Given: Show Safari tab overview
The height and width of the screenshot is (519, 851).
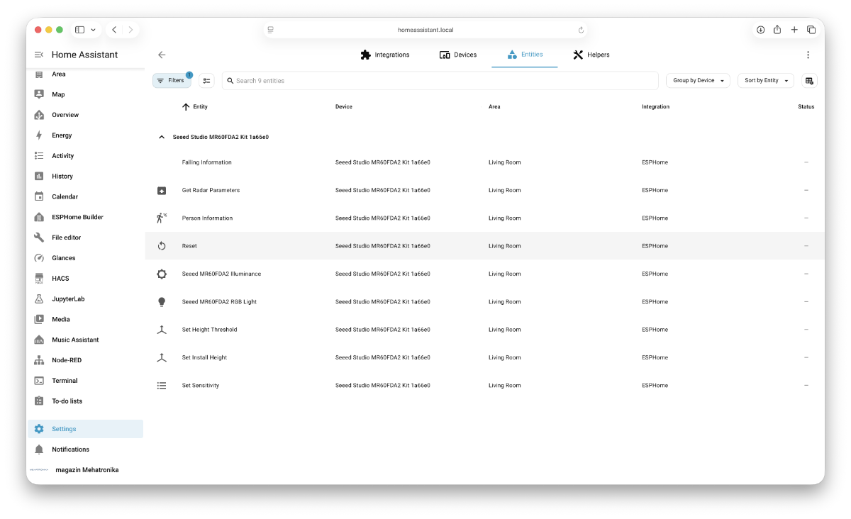Looking at the screenshot, I should pyautogui.click(x=811, y=30).
